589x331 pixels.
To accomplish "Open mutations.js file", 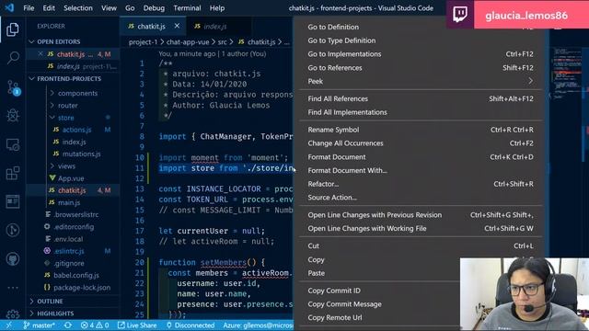I will click(81, 154).
